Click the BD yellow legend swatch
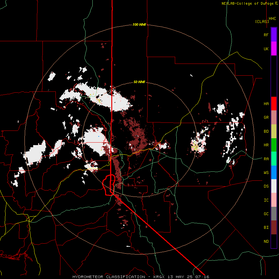 click(x=274, y=131)
